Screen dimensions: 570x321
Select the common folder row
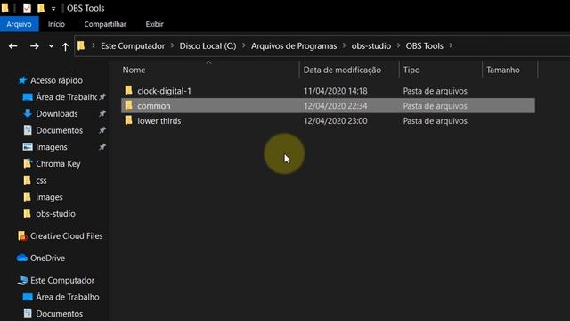(x=328, y=106)
